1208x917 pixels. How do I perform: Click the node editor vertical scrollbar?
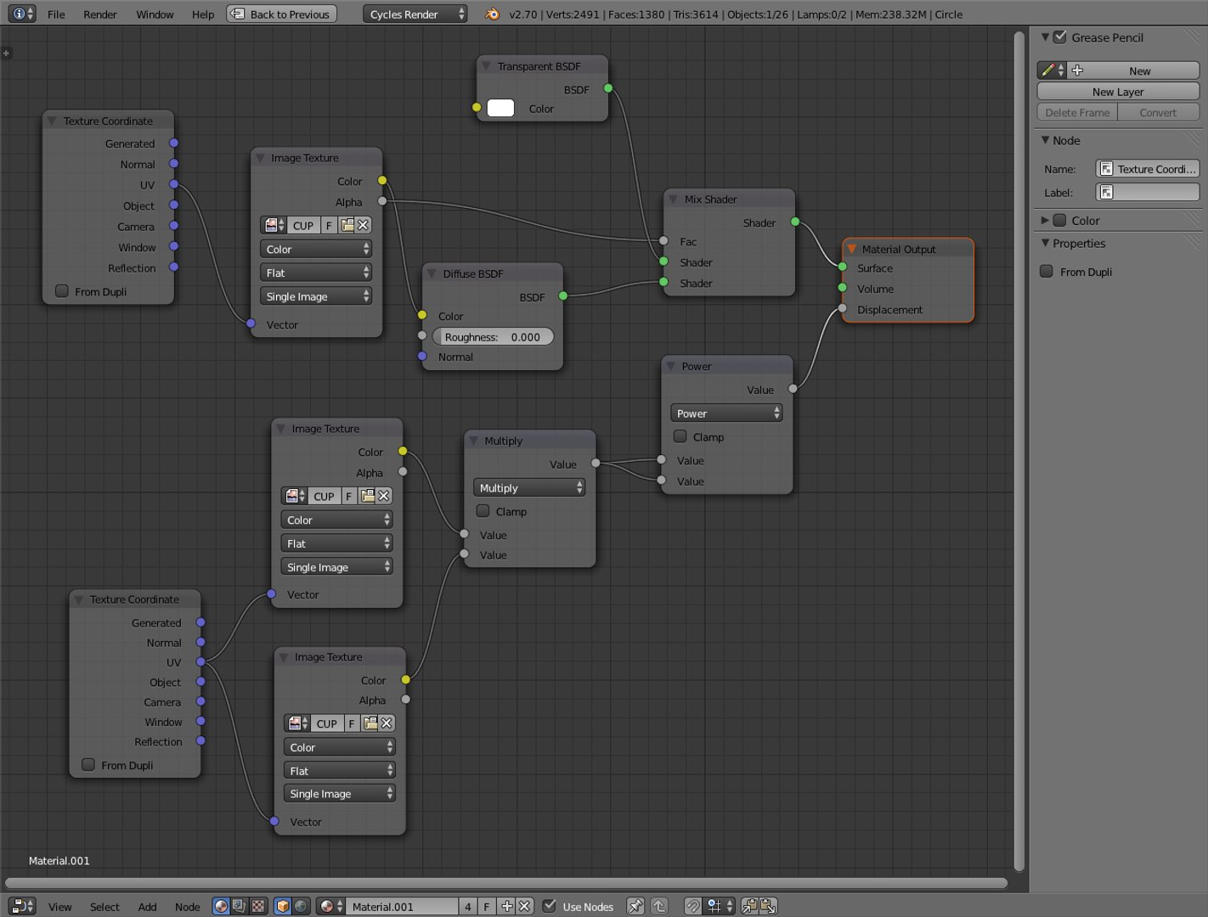point(1019,450)
